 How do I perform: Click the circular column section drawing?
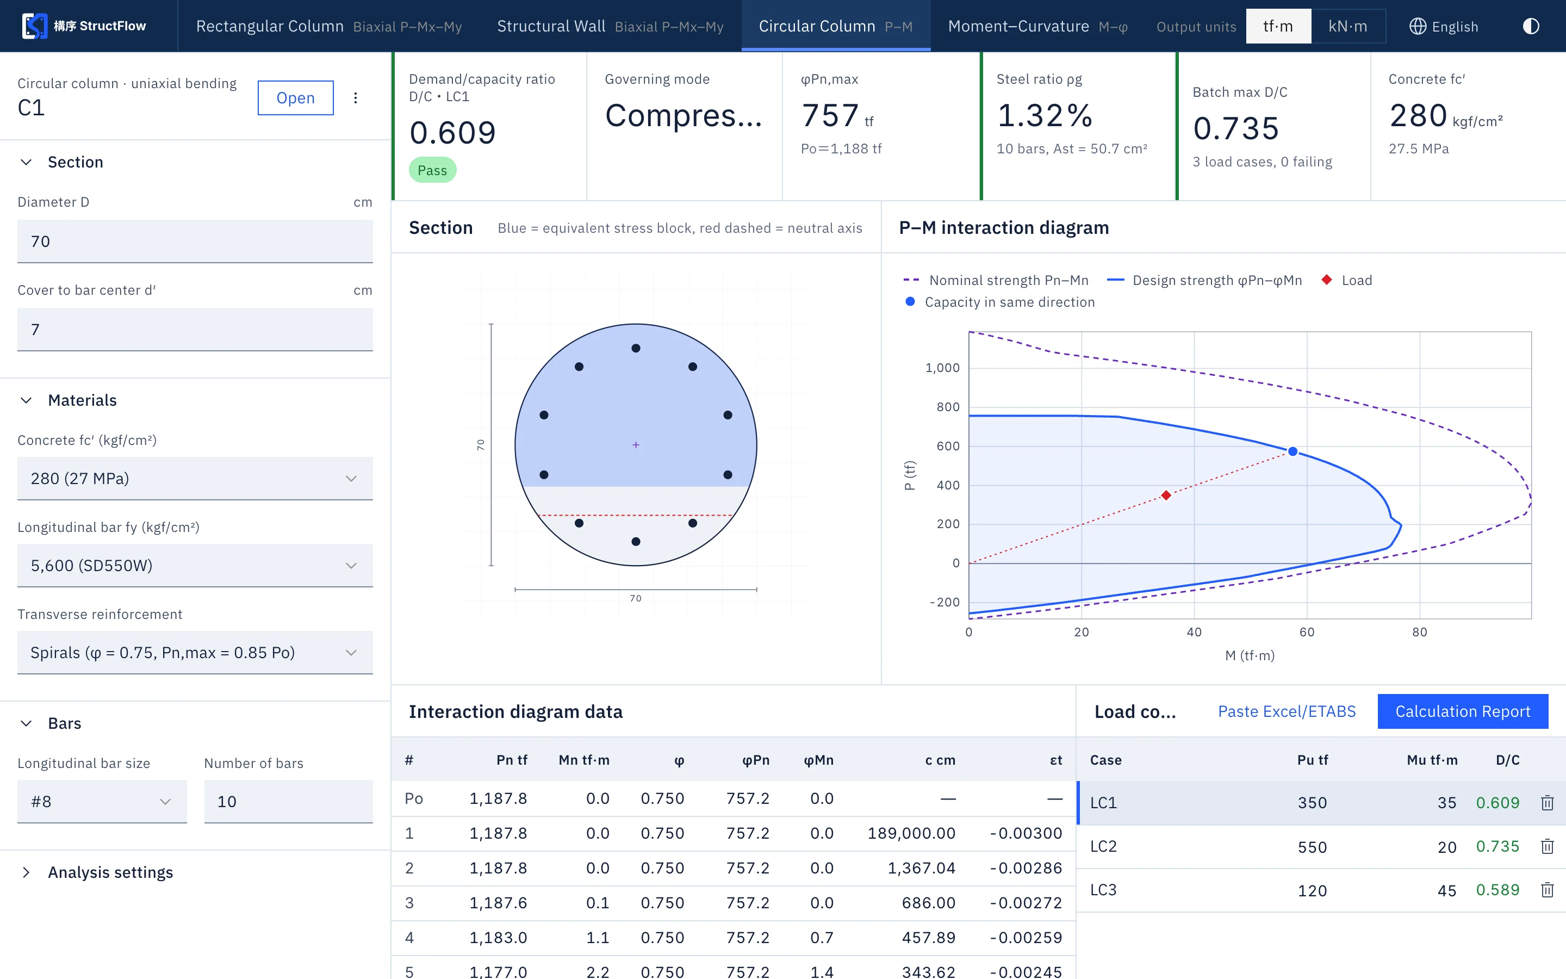pyautogui.click(x=636, y=445)
